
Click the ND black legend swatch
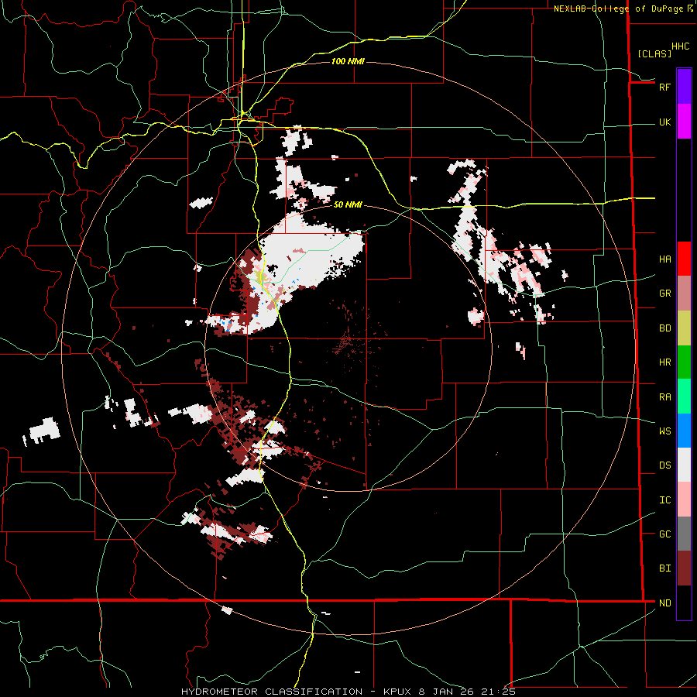pyautogui.click(x=684, y=603)
